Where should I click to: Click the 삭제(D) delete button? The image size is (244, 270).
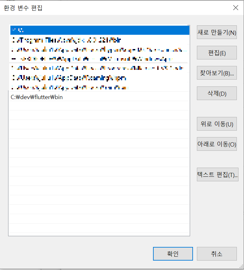(x=217, y=93)
